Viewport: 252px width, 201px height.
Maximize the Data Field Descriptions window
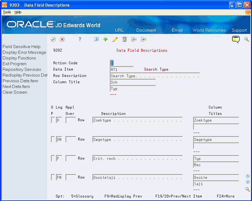[240, 5]
